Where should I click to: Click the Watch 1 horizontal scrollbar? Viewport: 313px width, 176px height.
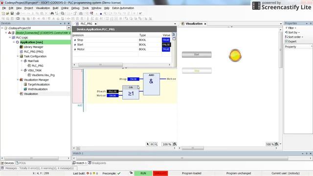pos(182,158)
